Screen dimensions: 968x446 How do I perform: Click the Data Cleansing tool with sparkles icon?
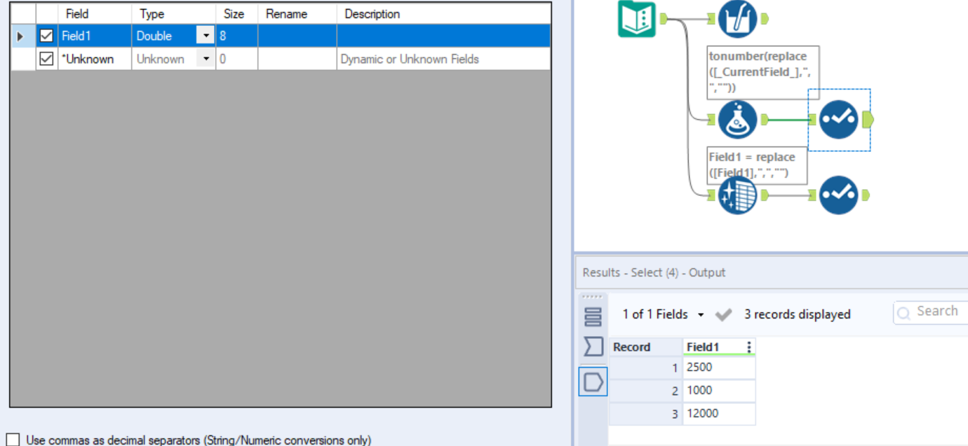[x=737, y=195]
